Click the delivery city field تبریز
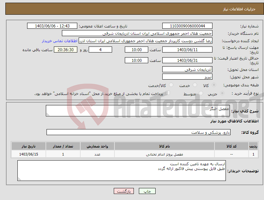The height and width of the screenshot is (200, 264). [x=187, y=77]
